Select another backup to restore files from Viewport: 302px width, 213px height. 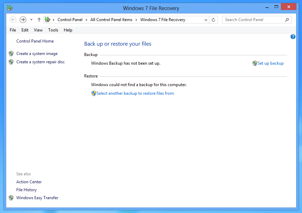click(x=135, y=93)
